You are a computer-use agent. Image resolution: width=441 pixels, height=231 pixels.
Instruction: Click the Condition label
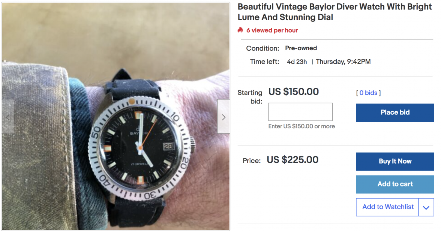tap(262, 48)
